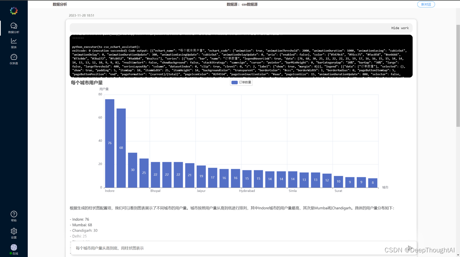
Task: Click the black code output console
Action: point(241,56)
